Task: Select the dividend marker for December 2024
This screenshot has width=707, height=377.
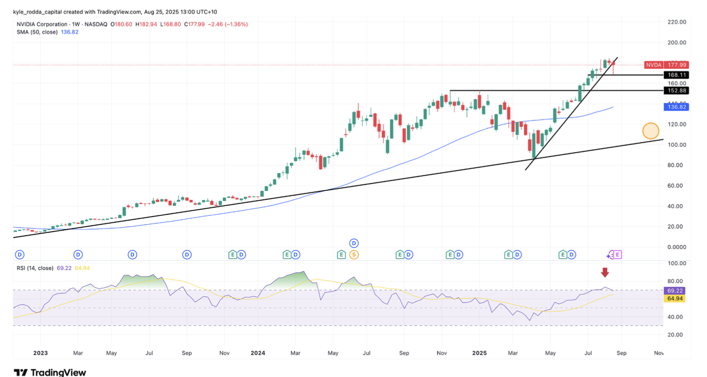Action: tap(459, 254)
